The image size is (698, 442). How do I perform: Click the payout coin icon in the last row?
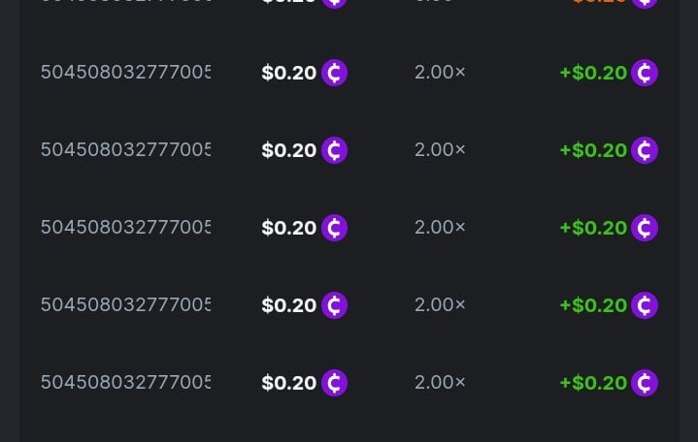(645, 383)
